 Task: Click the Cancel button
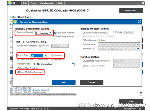92,82
